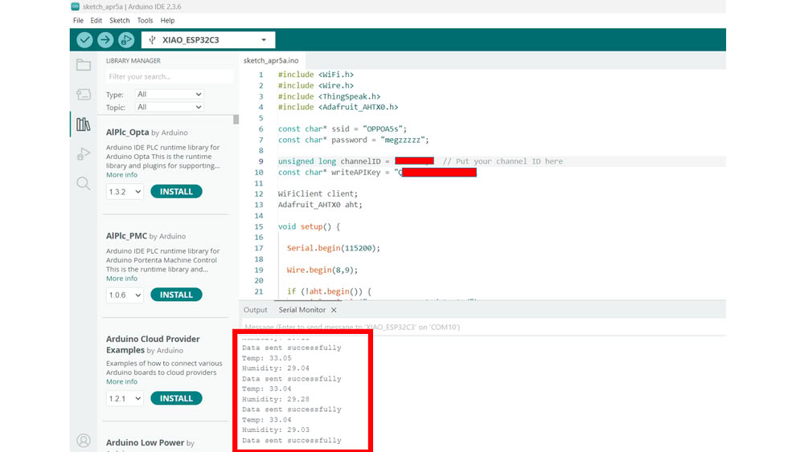Install the AlPlc_PMC library
804x452 pixels.
click(x=176, y=295)
